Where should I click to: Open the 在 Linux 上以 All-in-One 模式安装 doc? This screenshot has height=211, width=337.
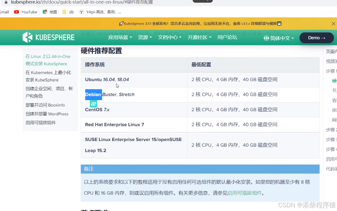pos(48,60)
